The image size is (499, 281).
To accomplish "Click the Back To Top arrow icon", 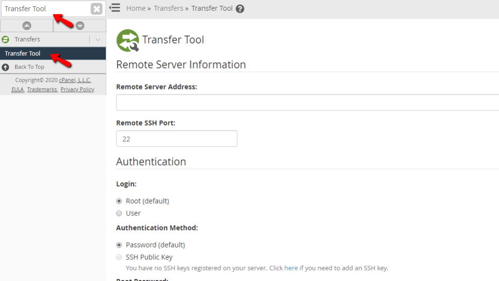I will tap(5, 67).
